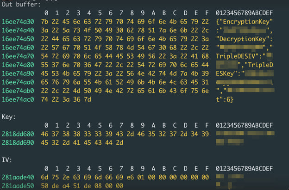The image size is (289, 190).
Task: Click address 281aade40 in IV dump
Action: [18, 178]
